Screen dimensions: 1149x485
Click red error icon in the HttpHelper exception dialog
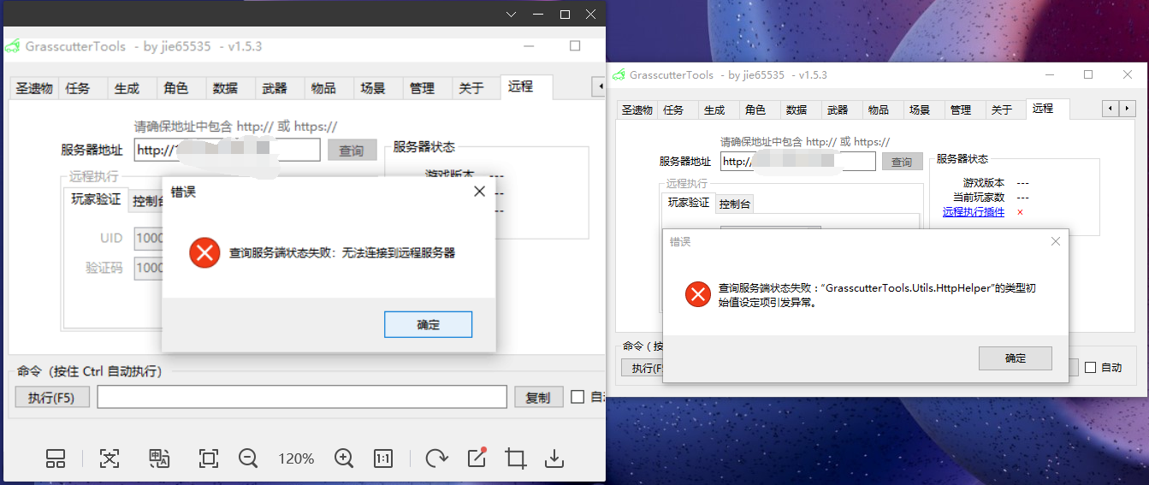pyautogui.click(x=698, y=294)
